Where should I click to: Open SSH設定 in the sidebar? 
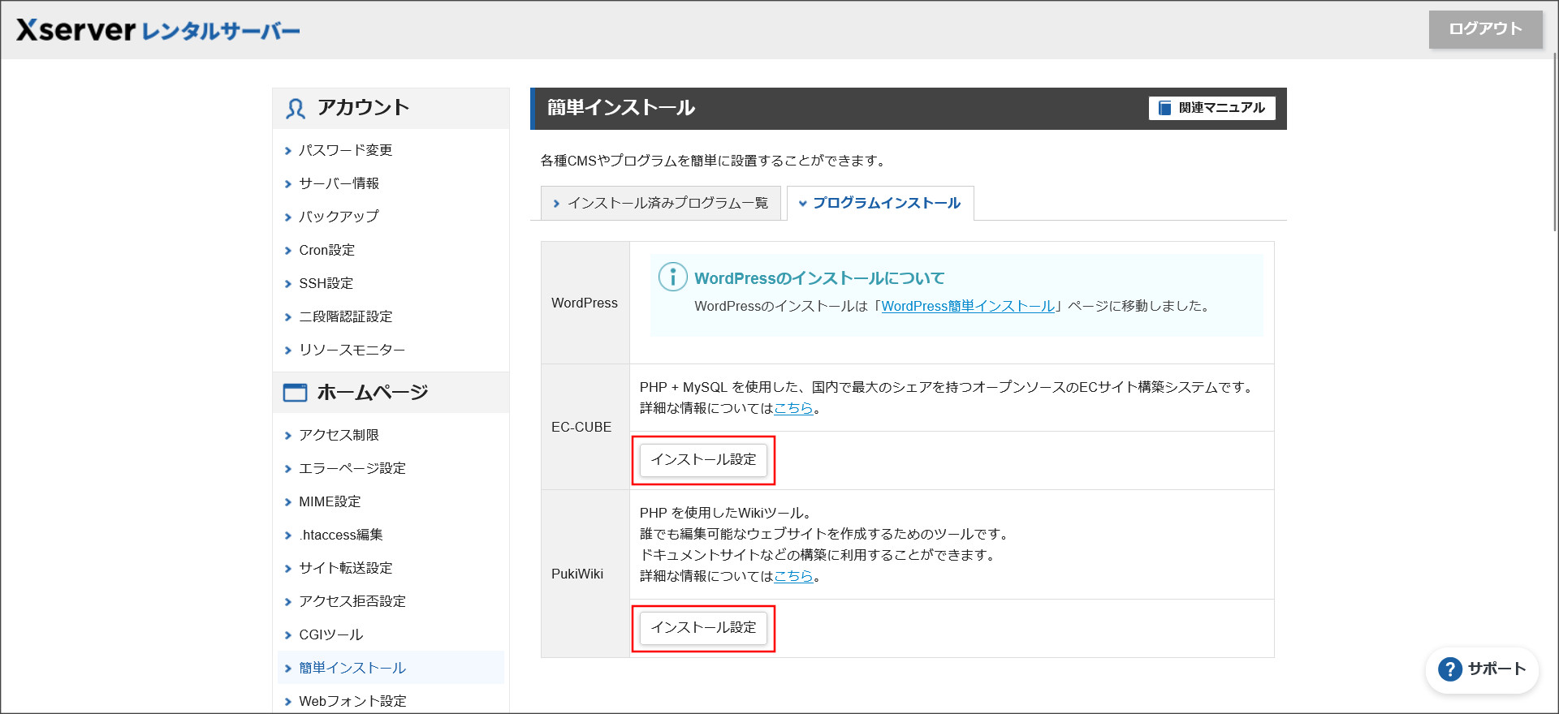326,283
